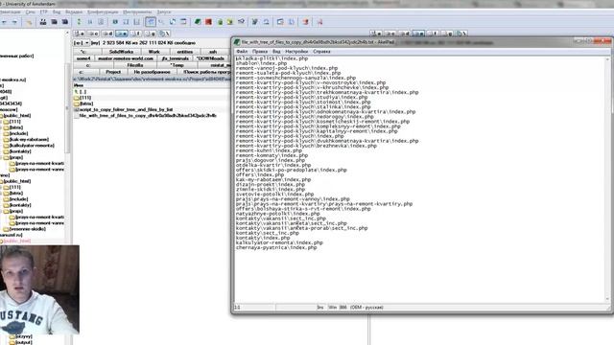Click the SolidWorks directory button
Image resolution: width=614 pixels, height=345 pixels.
121,52
